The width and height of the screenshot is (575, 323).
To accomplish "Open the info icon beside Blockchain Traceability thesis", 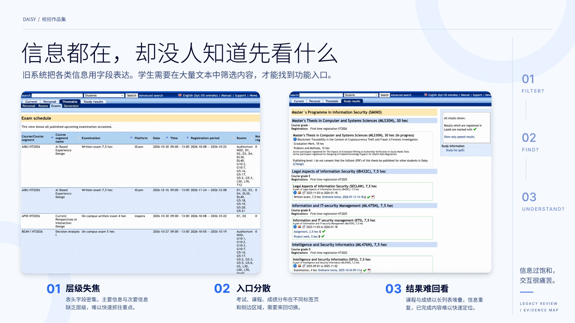I will (295, 139).
